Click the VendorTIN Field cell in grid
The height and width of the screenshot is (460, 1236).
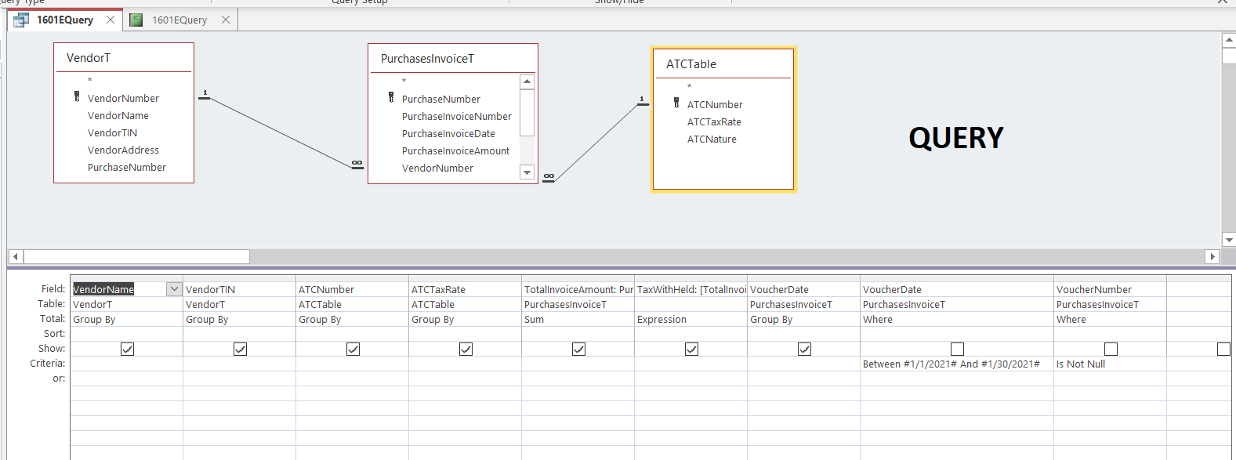[x=239, y=289]
